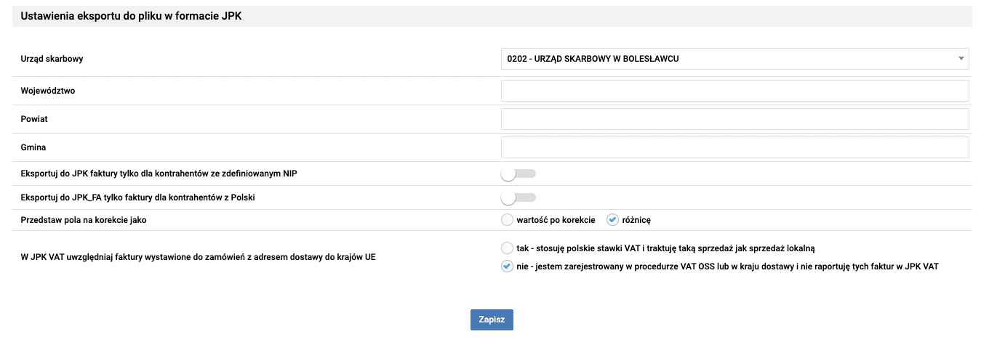
Task: Click the 'Przedstaw pola na korekcie jako' label
Action: click(84, 219)
